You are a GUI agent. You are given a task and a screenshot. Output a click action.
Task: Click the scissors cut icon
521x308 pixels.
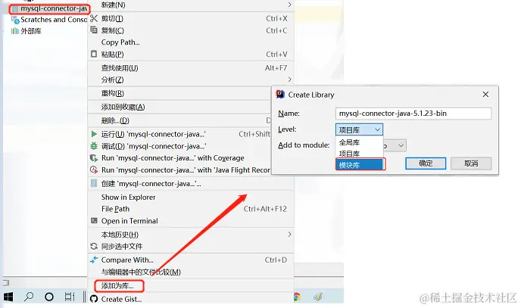[94, 18]
